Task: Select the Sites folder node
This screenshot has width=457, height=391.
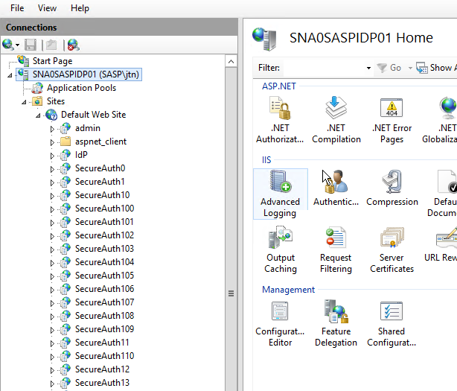Action: click(56, 101)
